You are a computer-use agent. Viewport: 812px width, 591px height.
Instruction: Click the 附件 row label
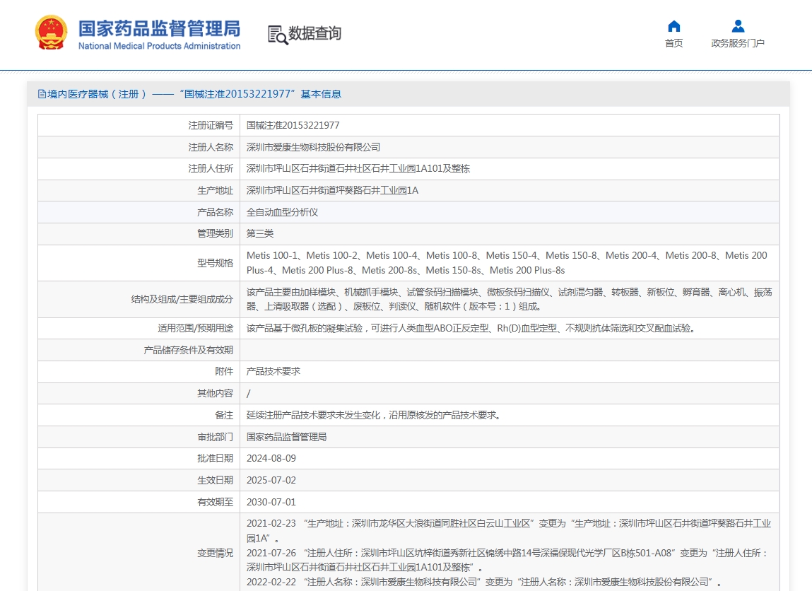coord(224,371)
